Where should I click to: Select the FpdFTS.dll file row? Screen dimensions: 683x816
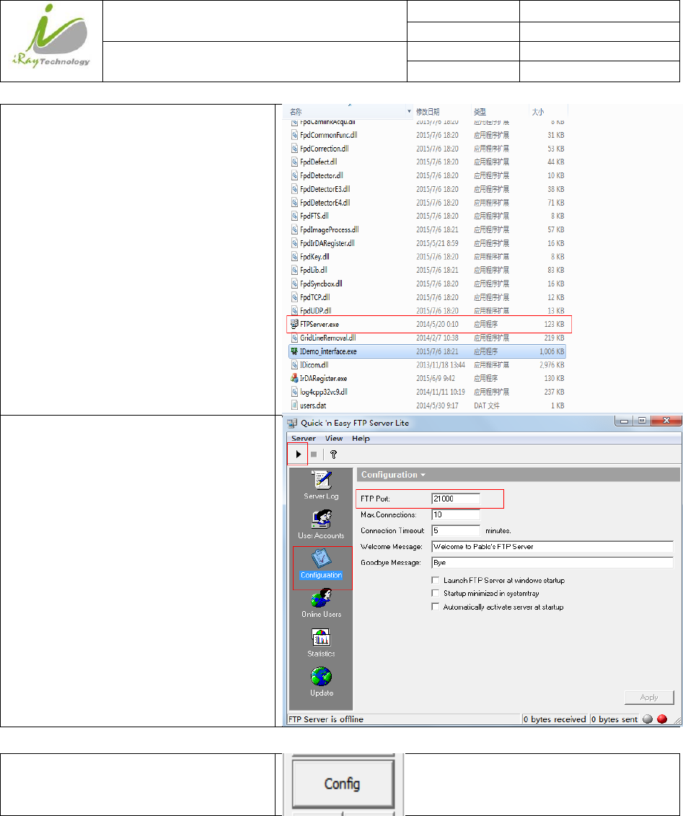(427, 216)
